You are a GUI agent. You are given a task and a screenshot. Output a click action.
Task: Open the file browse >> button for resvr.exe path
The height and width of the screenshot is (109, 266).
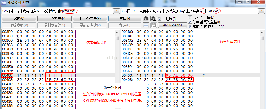click(x=116, y=11)
